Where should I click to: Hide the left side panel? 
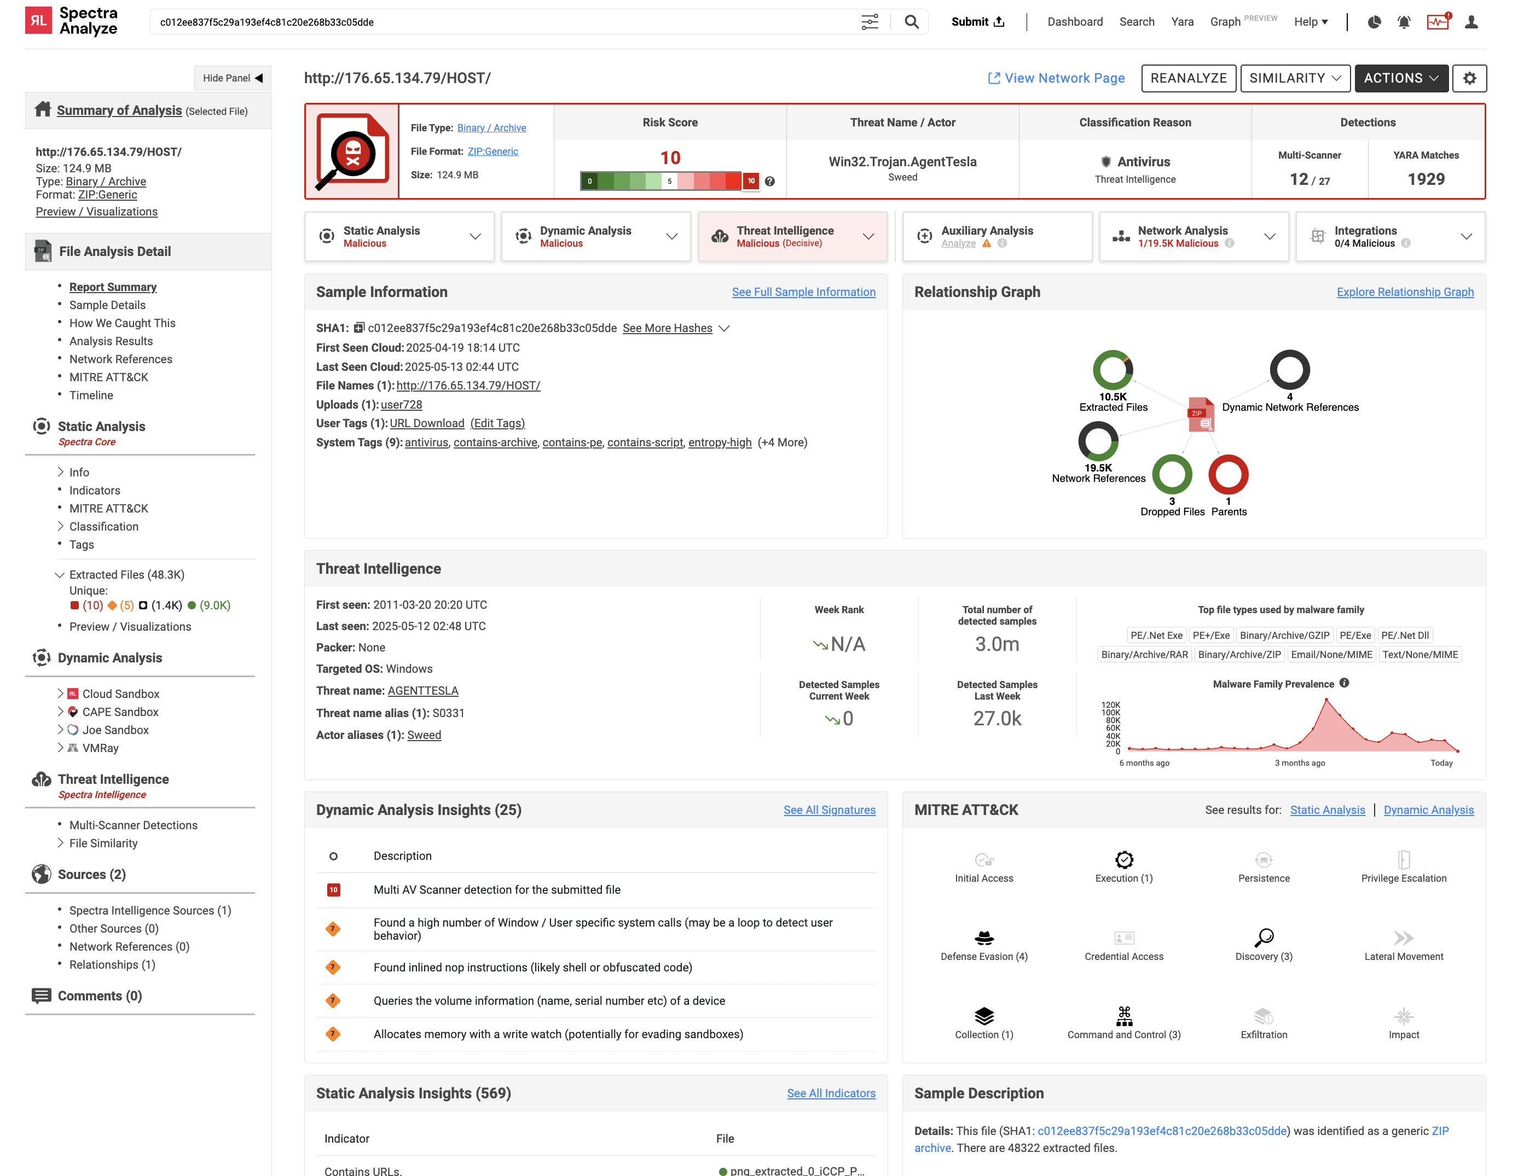[232, 79]
